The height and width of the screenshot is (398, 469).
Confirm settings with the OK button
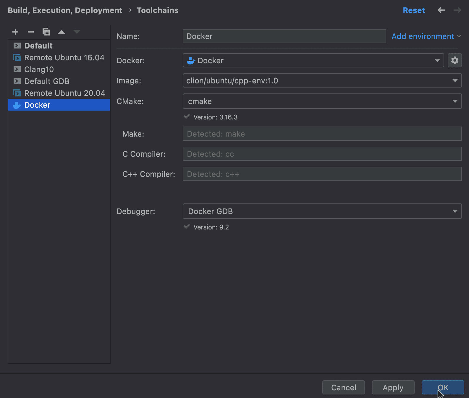[x=443, y=388]
